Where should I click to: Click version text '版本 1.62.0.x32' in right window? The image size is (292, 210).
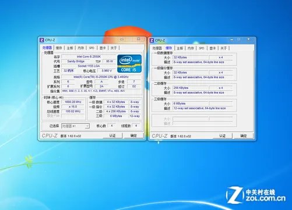click(181, 136)
